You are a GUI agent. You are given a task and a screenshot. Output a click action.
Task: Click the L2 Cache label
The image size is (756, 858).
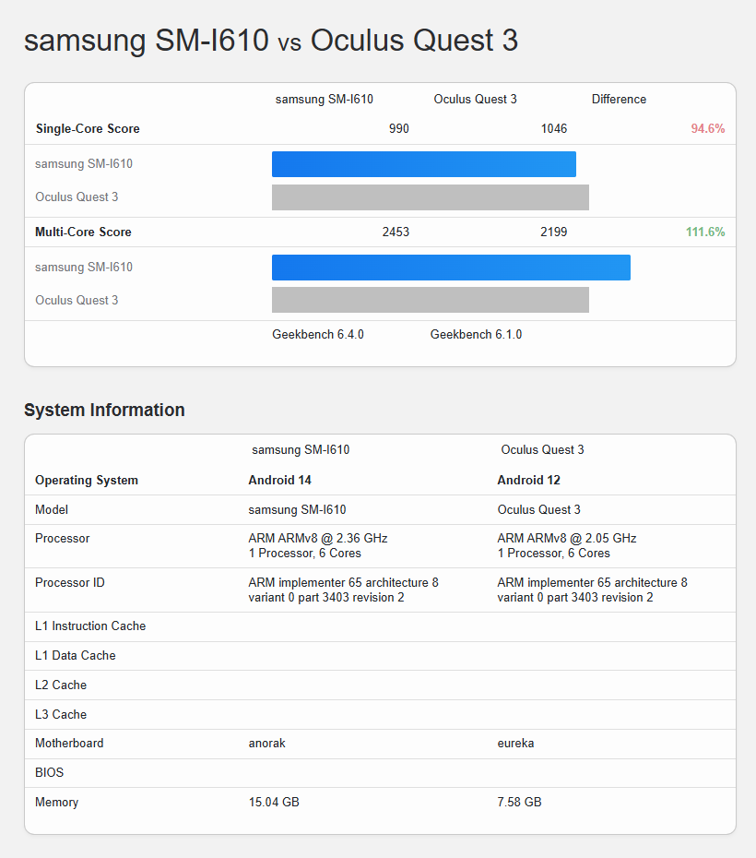(x=61, y=685)
